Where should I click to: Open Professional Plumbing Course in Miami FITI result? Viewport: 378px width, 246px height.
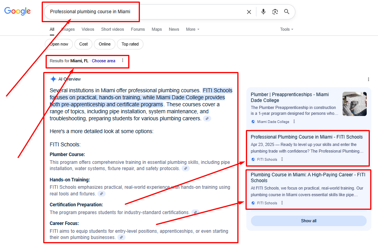(307, 137)
